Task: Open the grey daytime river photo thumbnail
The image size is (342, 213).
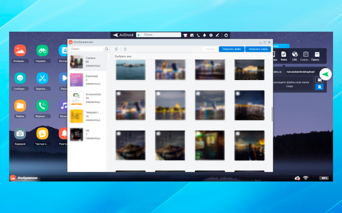Action: coord(131,70)
